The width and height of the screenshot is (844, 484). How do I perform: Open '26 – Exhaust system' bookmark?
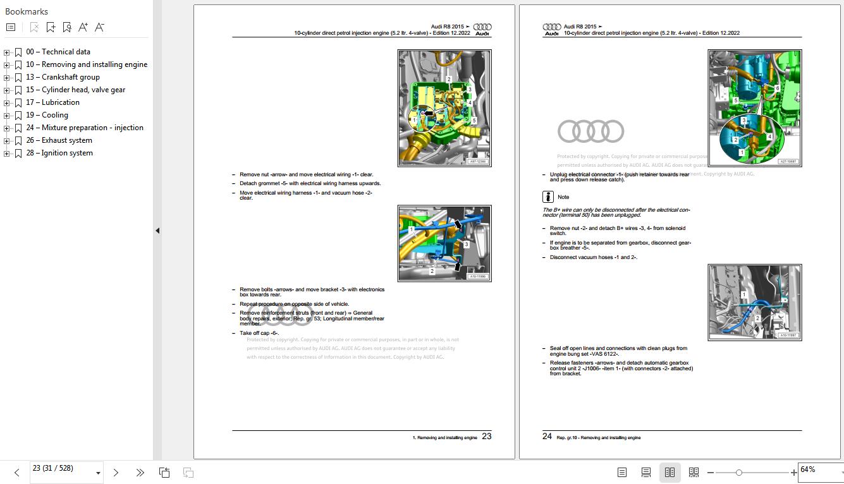(59, 140)
